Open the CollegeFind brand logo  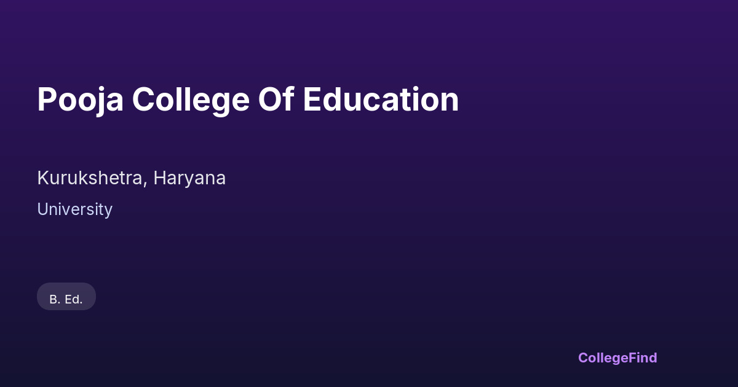point(617,358)
